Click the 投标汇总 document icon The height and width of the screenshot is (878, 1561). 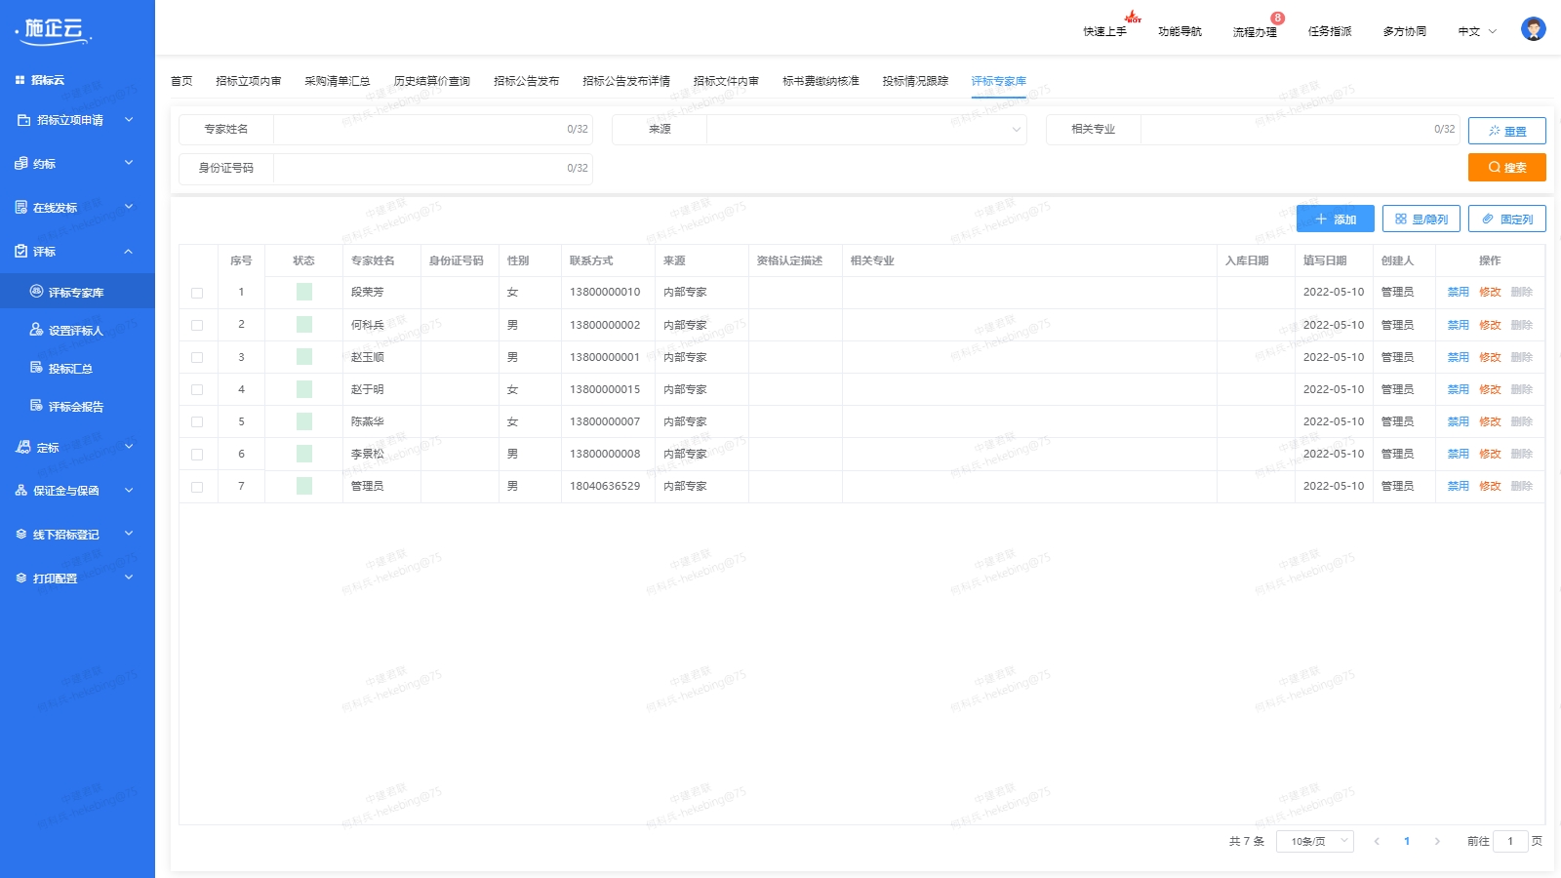[x=37, y=368]
